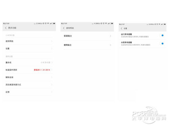The width and height of the screenshot is (169, 127).
Task: Tap back arrow on 设置 screen
Action: click(x=121, y=28)
